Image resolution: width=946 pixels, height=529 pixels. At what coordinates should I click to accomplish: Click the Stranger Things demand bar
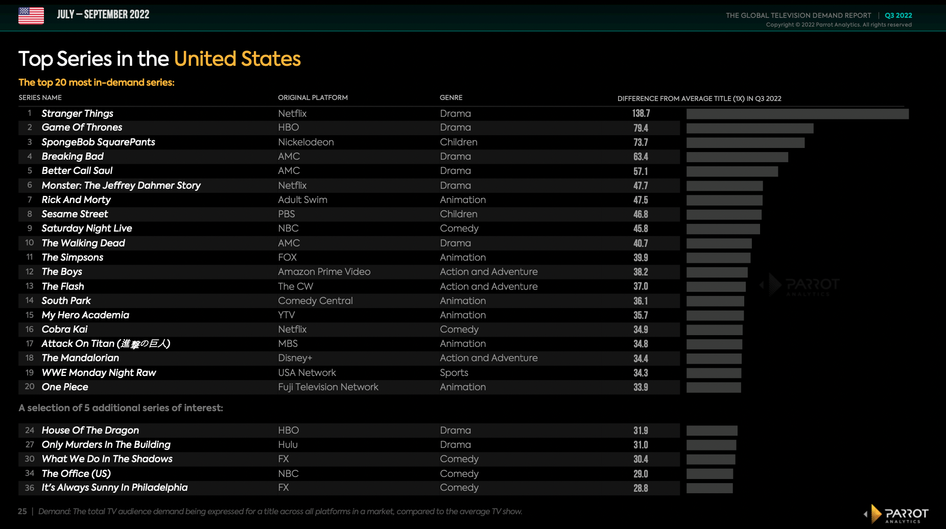[x=797, y=114]
